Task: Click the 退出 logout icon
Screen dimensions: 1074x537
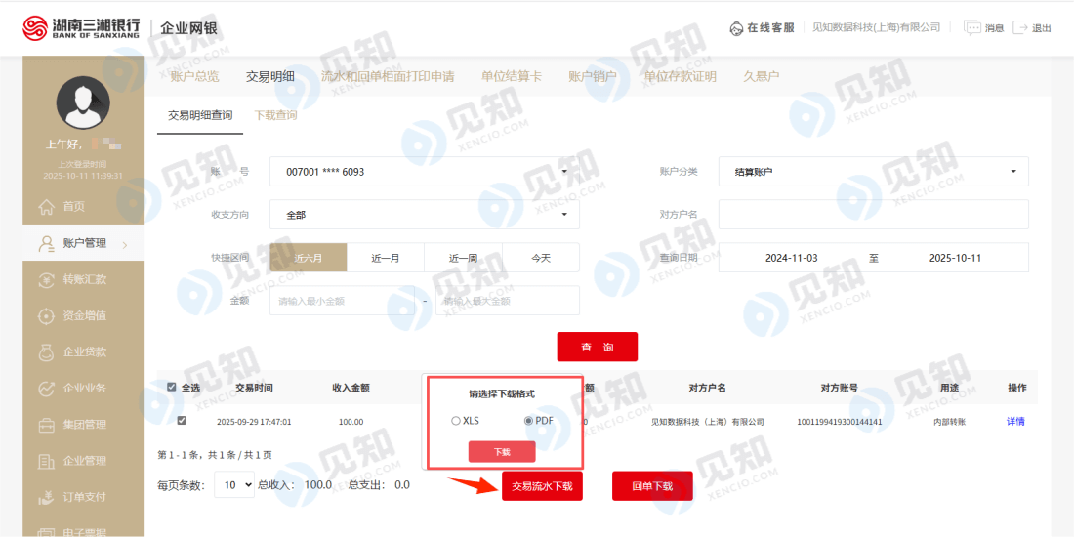Action: tap(1020, 27)
